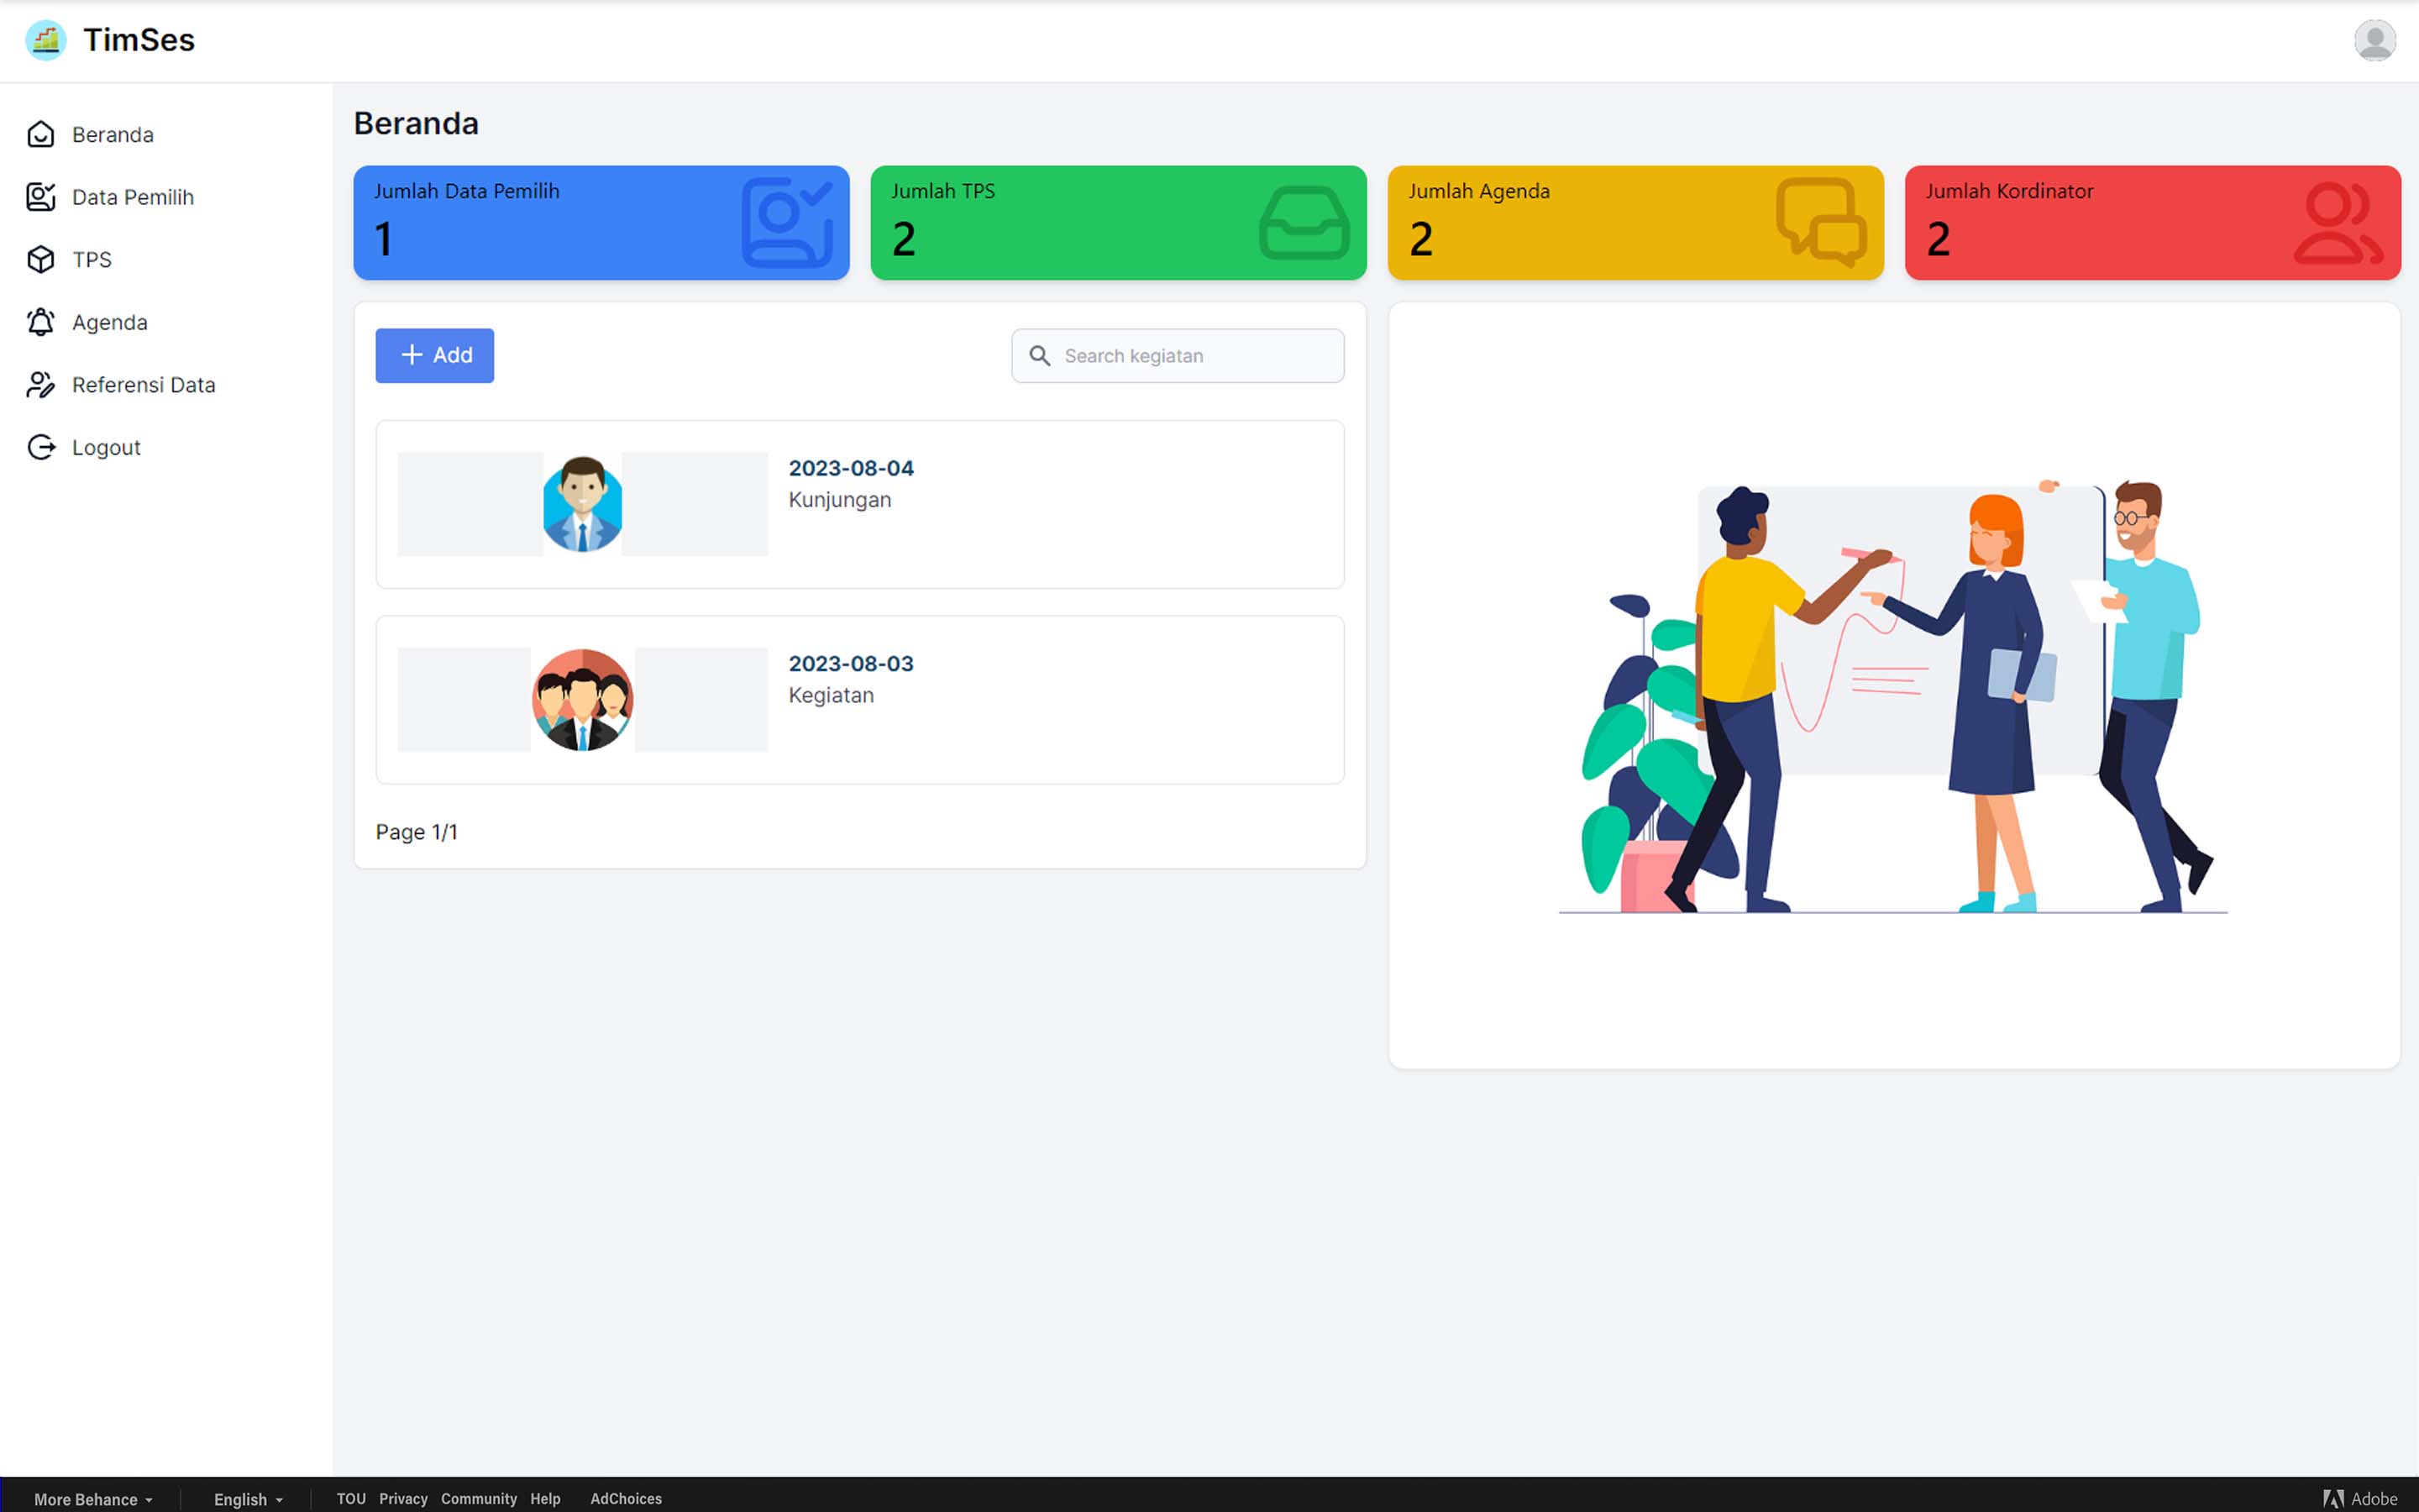Open the Agenda menu item
The image size is (2419, 1512).
110,322
